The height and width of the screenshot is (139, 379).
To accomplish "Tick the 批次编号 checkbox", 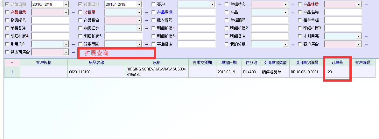I will (x=154, y=20).
